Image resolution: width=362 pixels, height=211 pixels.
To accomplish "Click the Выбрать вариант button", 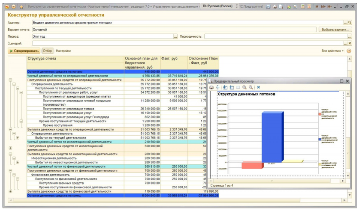I will [x=336, y=30].
